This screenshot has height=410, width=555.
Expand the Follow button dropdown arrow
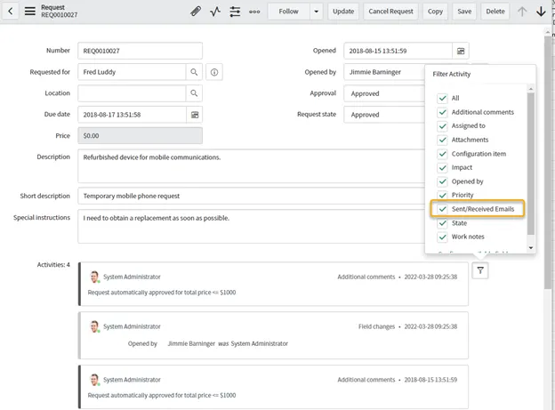316,12
